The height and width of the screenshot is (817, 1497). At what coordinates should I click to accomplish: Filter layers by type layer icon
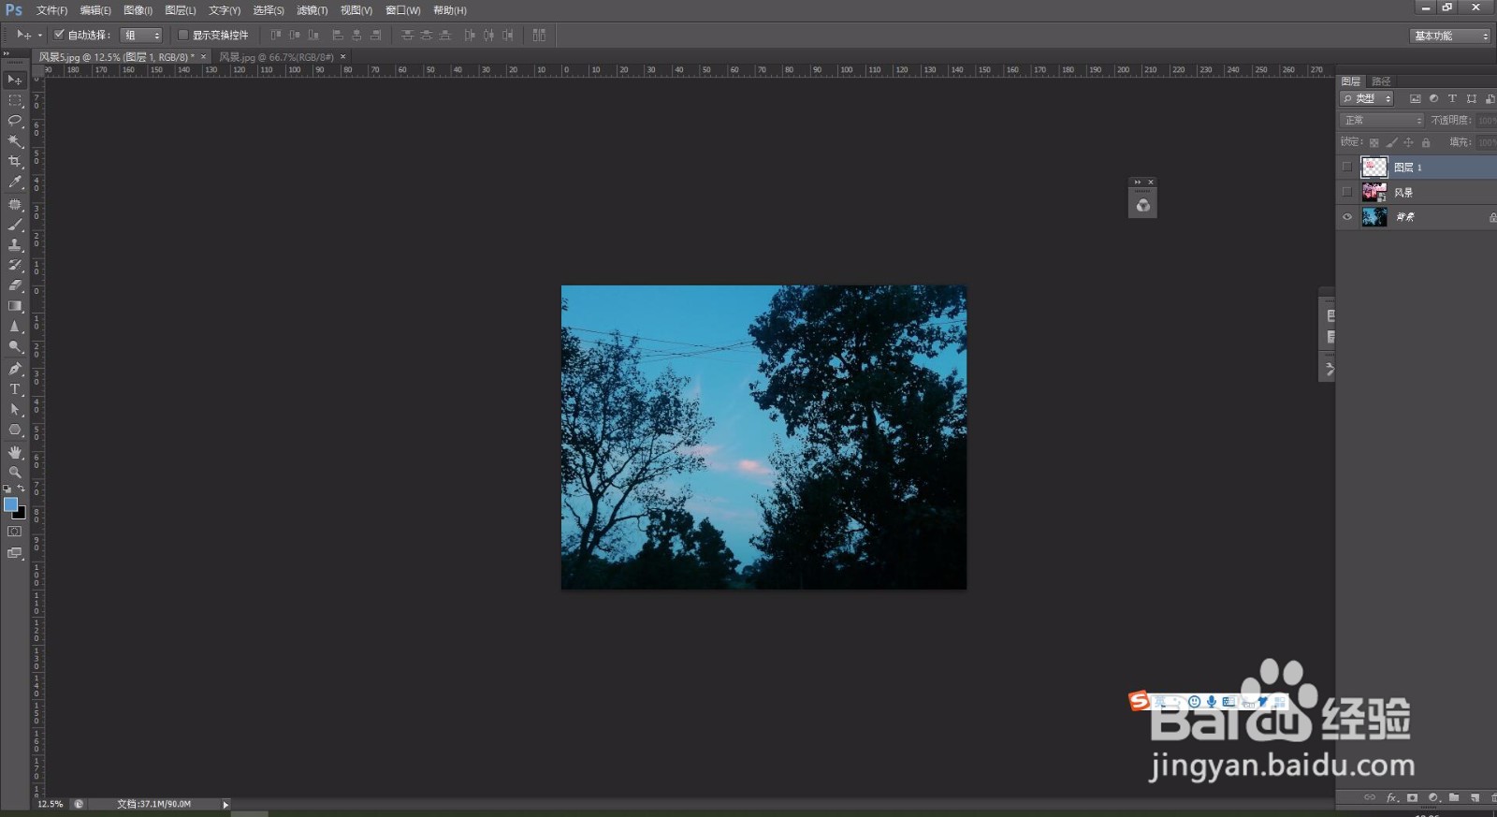(1452, 98)
